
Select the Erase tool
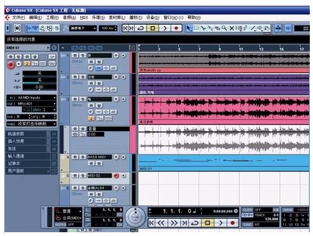pos(217,28)
